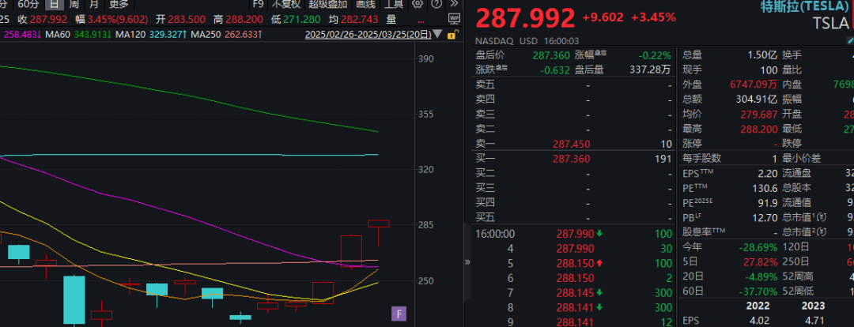Click the 390 price axis label
The width and height of the screenshot is (854, 327).
pyautogui.click(x=425, y=58)
